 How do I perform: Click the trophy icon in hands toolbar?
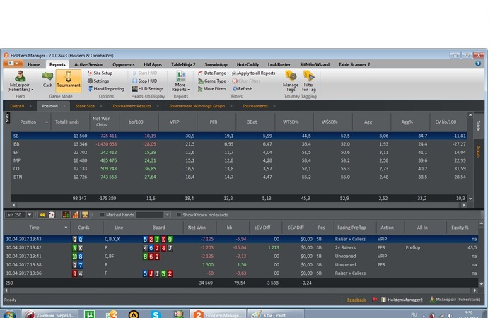[85, 215]
